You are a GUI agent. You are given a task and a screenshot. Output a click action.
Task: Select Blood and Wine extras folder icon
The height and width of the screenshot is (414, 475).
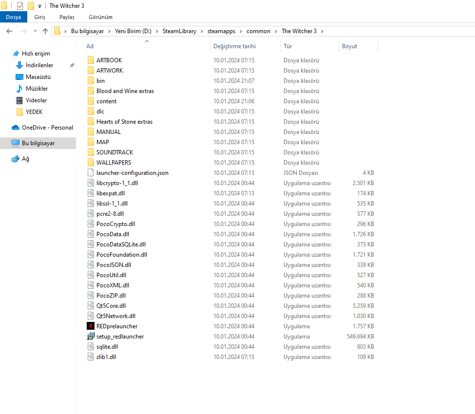coord(91,91)
